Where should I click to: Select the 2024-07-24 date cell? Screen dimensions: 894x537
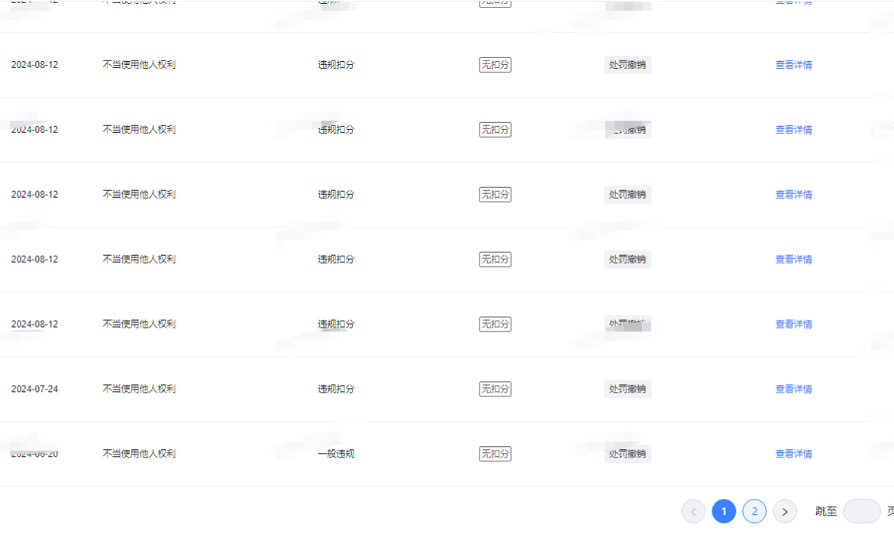point(34,390)
